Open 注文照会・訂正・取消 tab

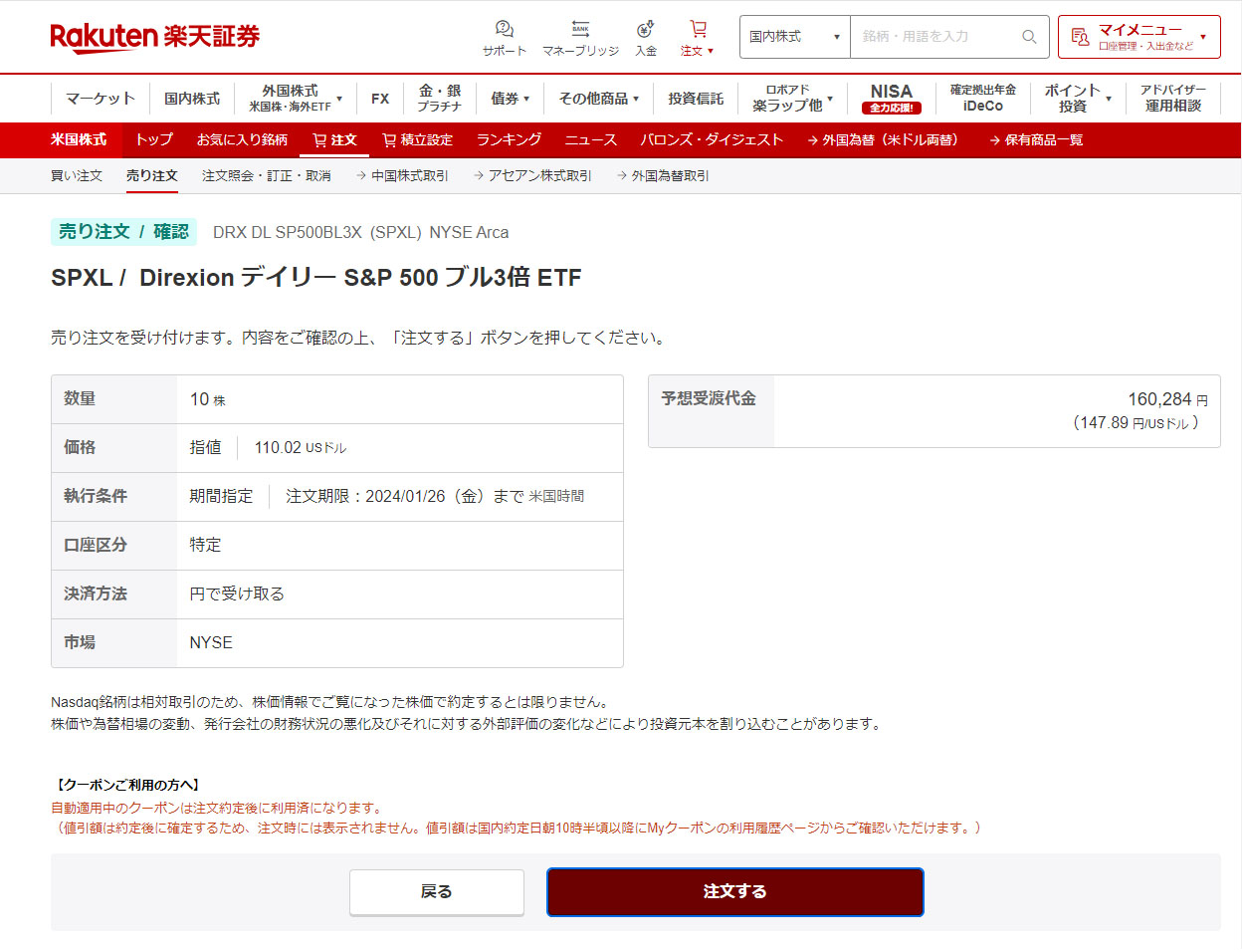pos(266,176)
